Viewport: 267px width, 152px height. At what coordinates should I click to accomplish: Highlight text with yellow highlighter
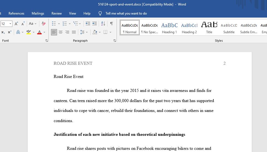click(29, 32)
